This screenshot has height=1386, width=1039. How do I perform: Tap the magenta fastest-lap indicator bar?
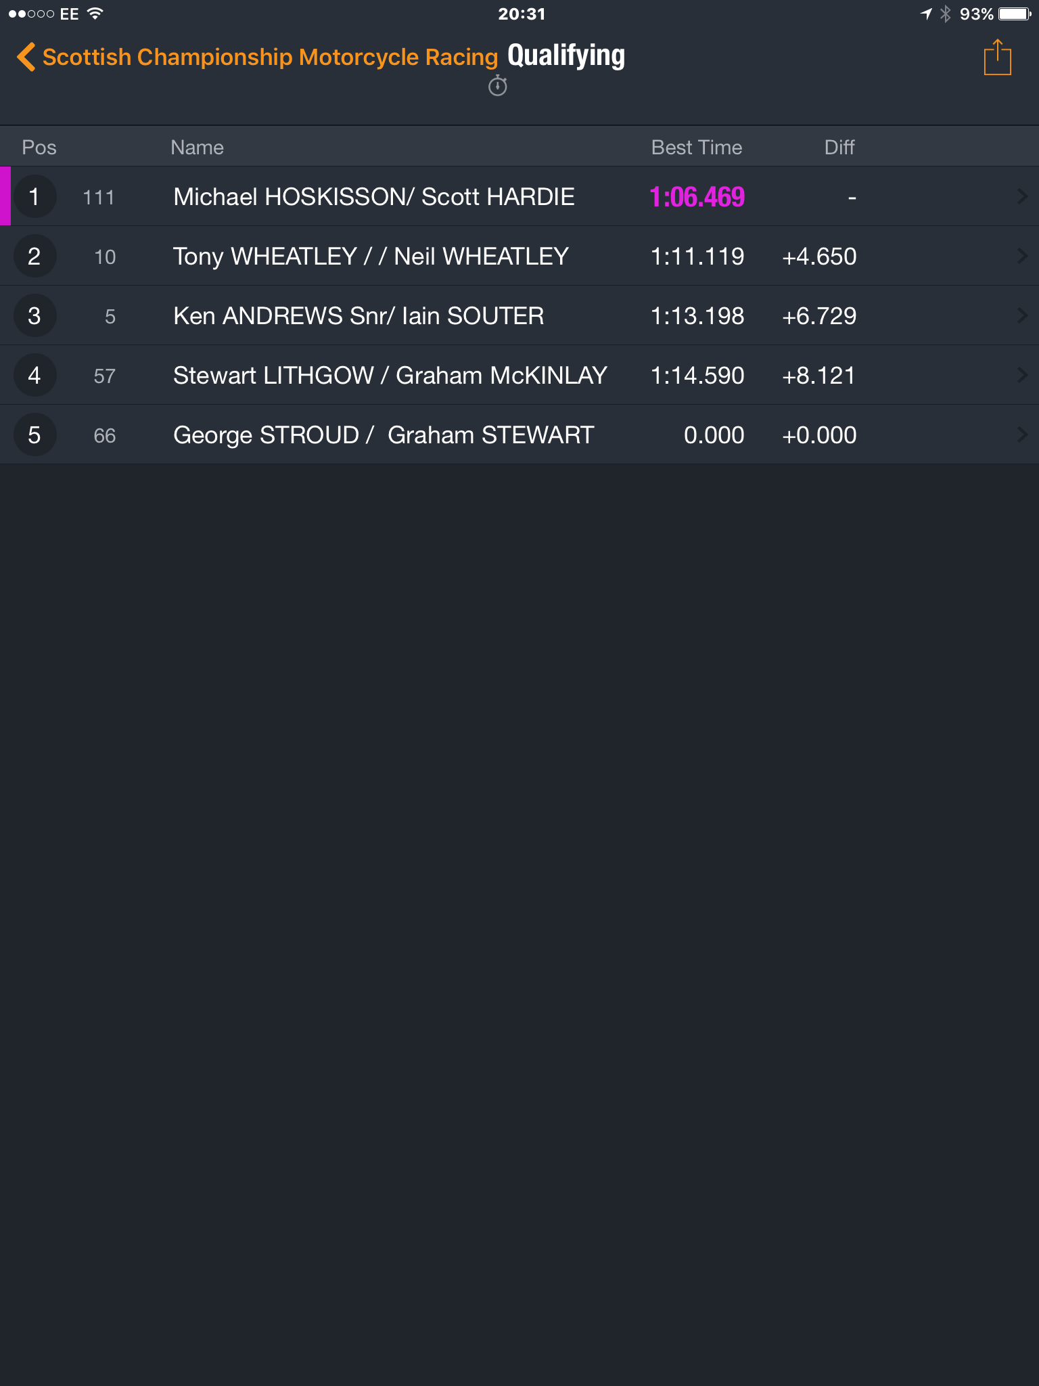[5, 196]
